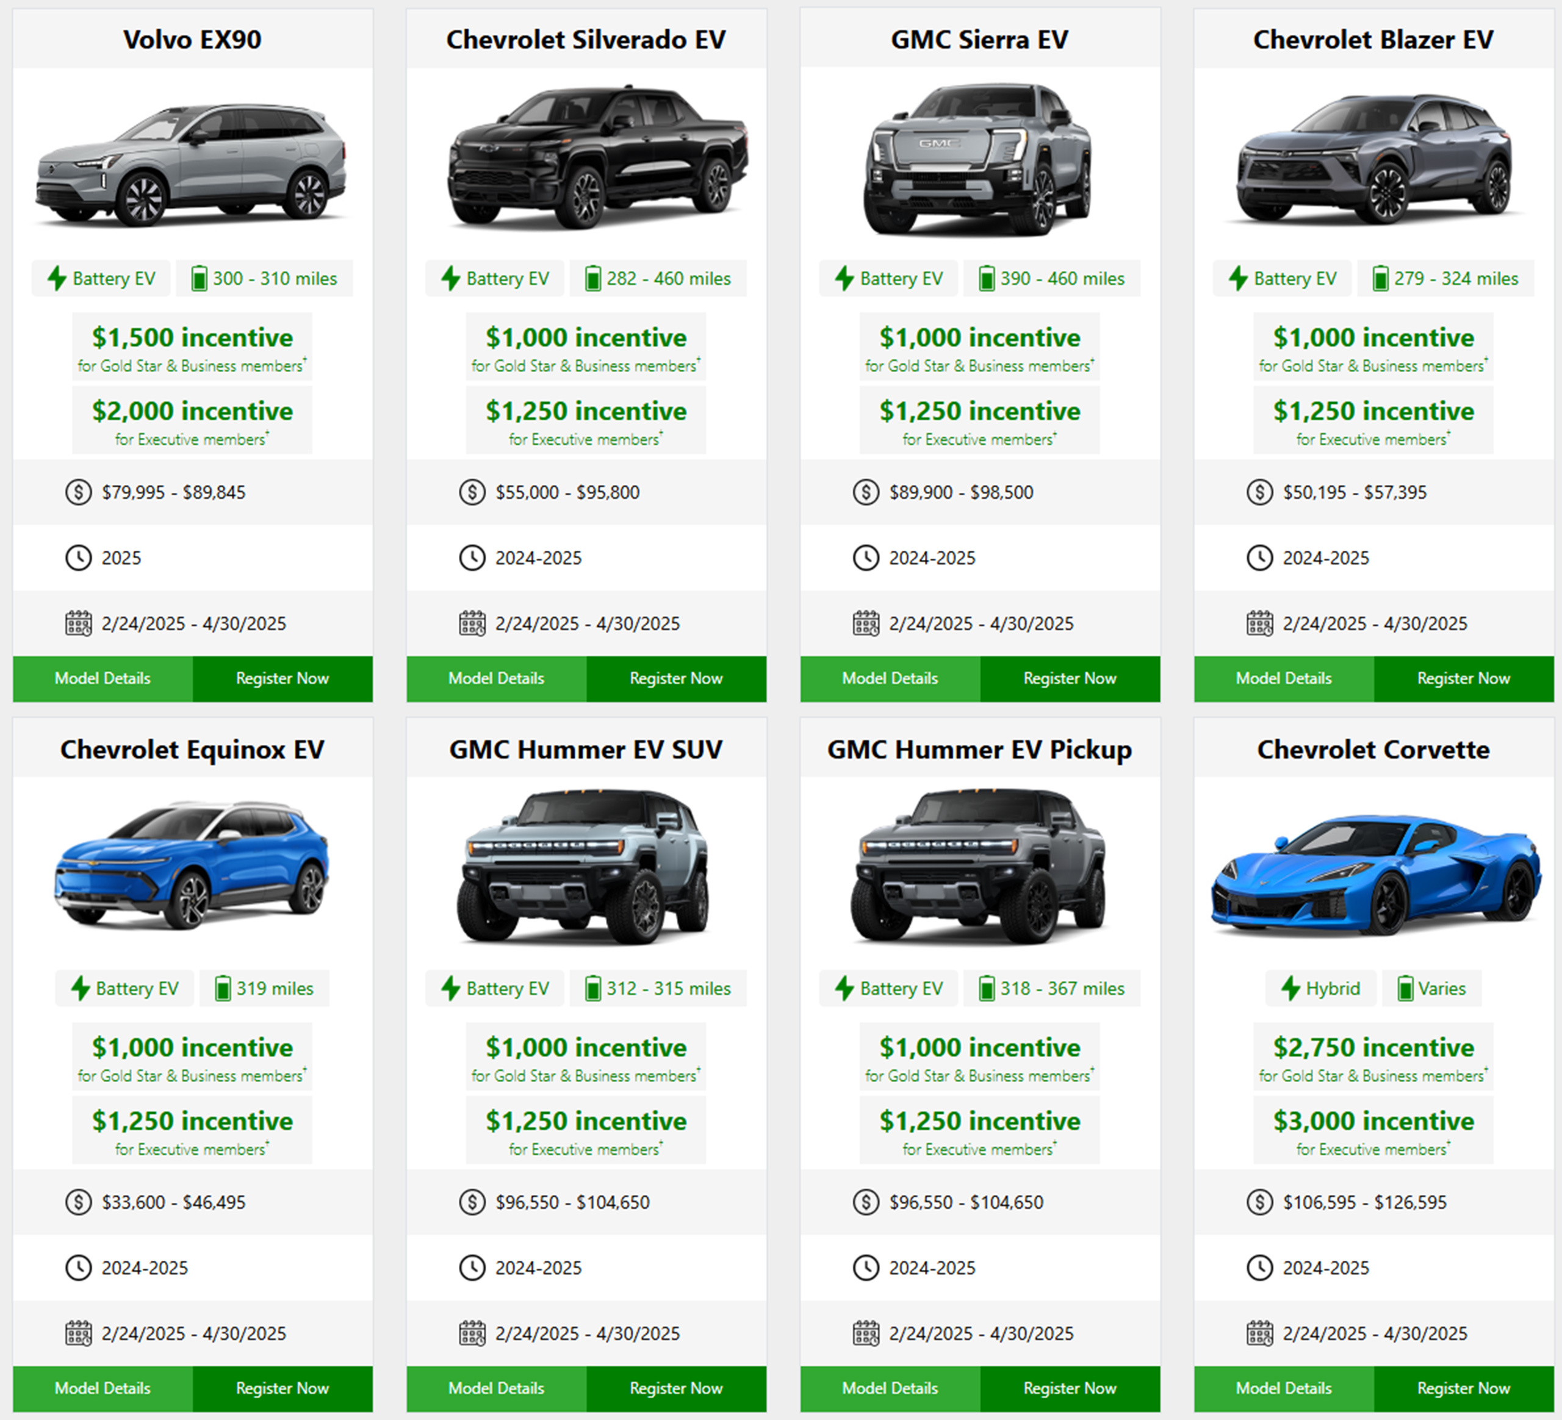Click Volvo EX90 $2,000 Executive incentive box
1562x1420 pixels.
192,421
